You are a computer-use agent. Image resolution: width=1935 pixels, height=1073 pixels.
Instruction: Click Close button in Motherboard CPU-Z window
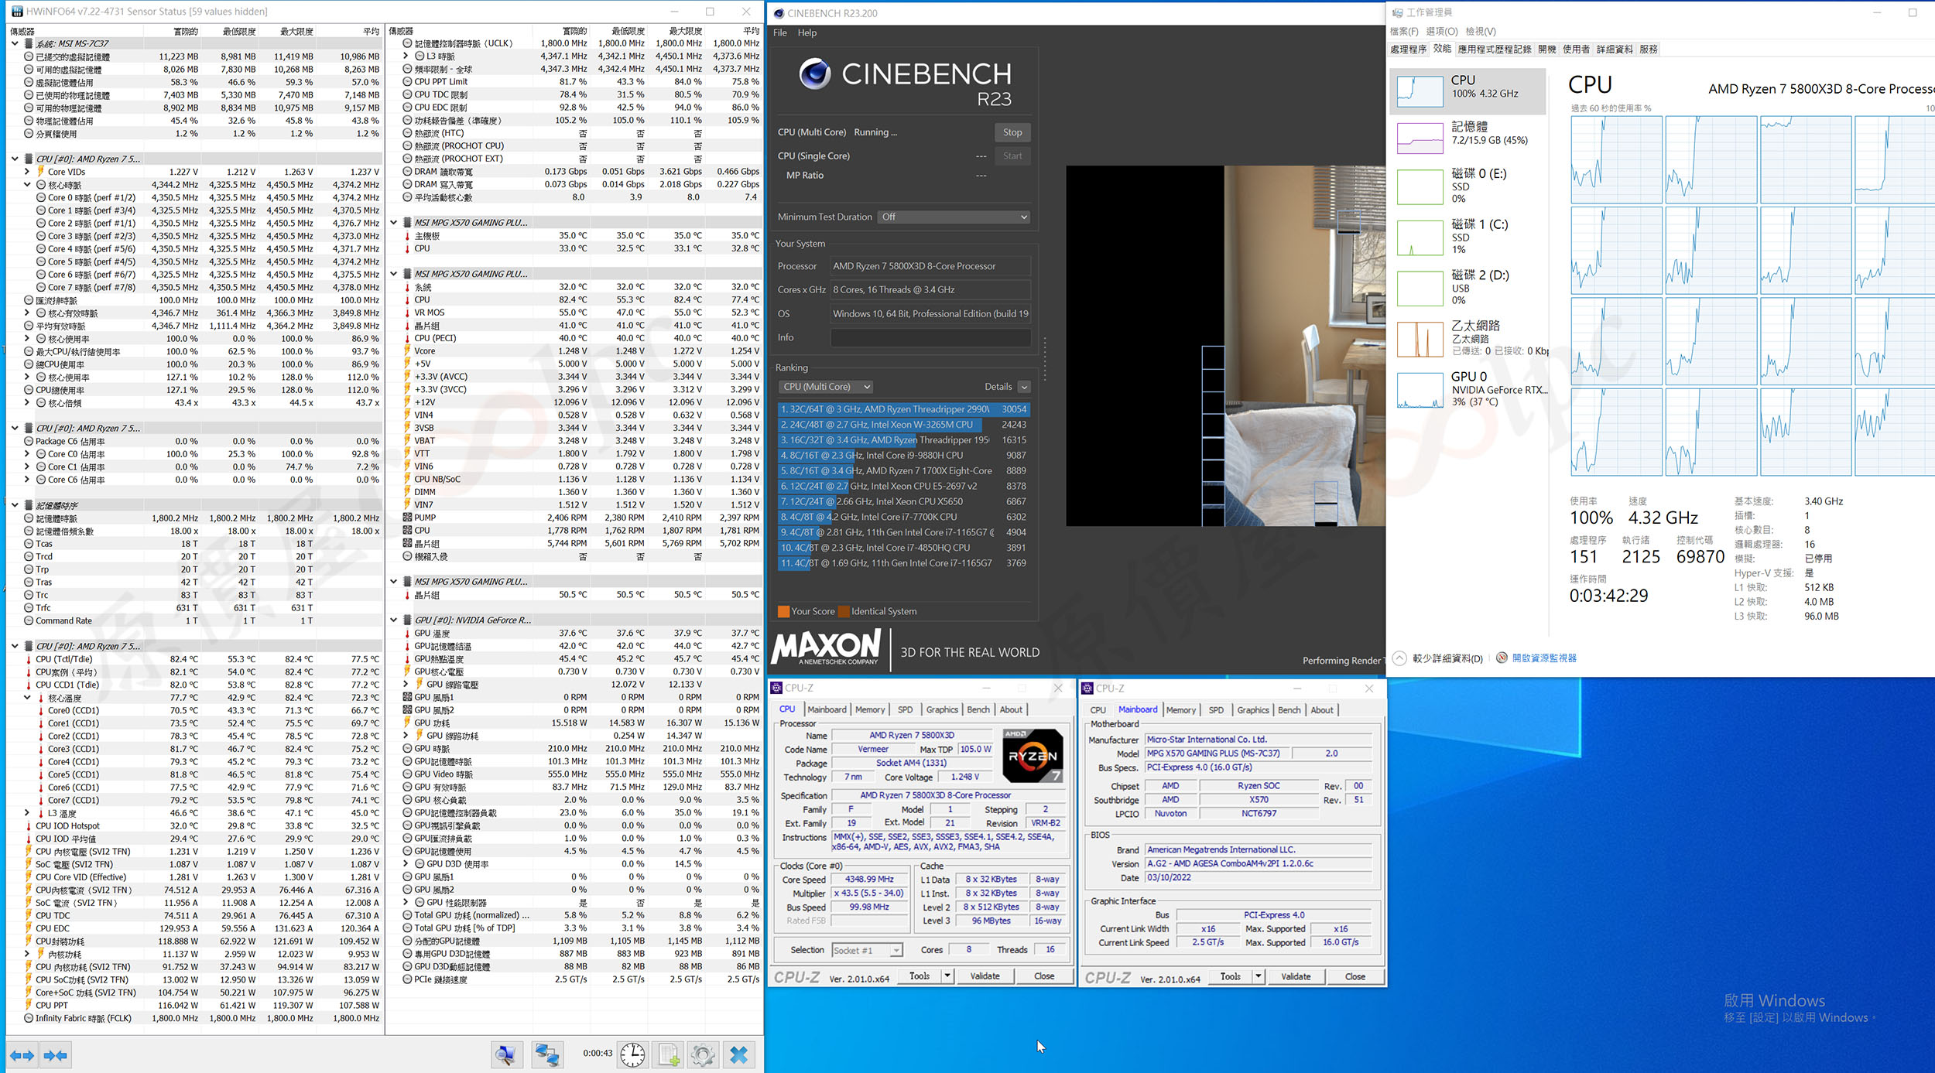1355,977
